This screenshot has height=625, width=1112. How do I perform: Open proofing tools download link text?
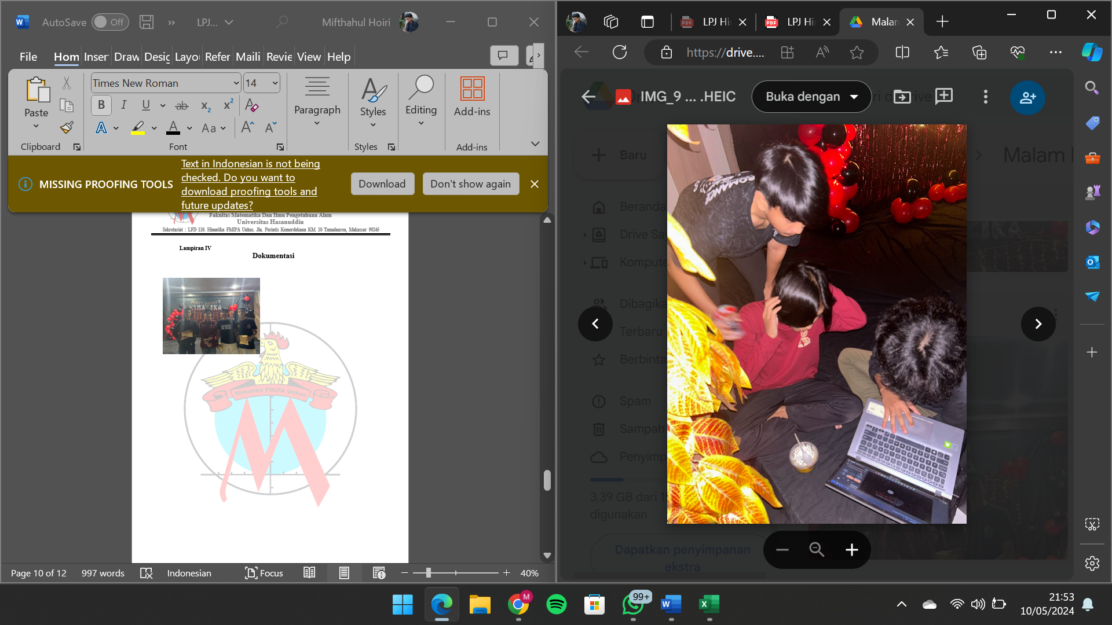tap(251, 185)
